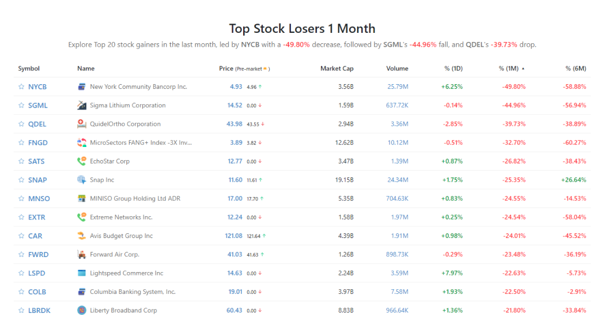Click the up arrow beside CAR pre-market 121.64
The height and width of the screenshot is (317, 605).
(x=264, y=236)
